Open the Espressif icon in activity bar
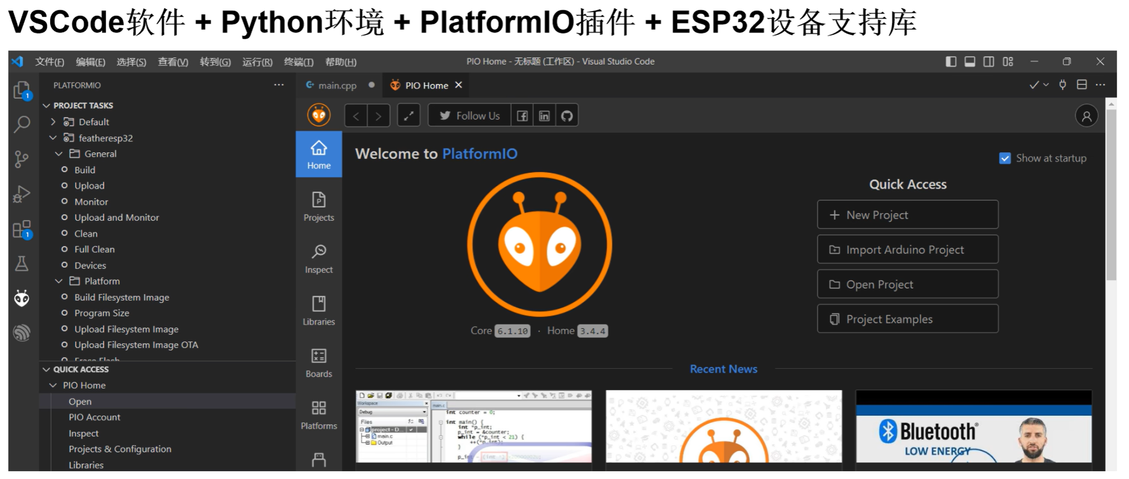This screenshot has width=1129, height=479. click(x=22, y=333)
